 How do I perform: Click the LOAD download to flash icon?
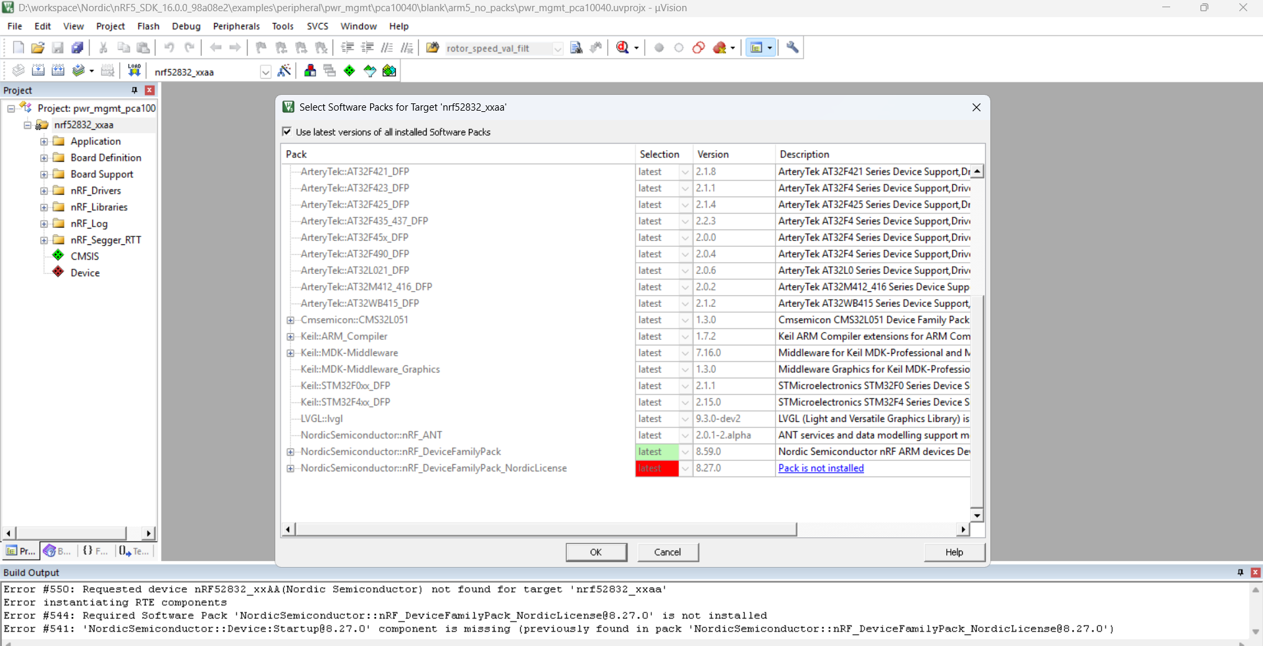[x=134, y=70]
